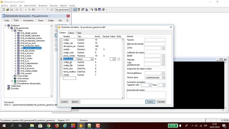Select the Procedimientos almacenados item
This screenshot has height=129, width=229.
(x=29, y=83)
